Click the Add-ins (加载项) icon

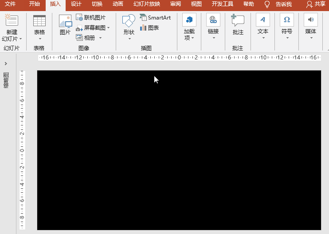point(189,19)
